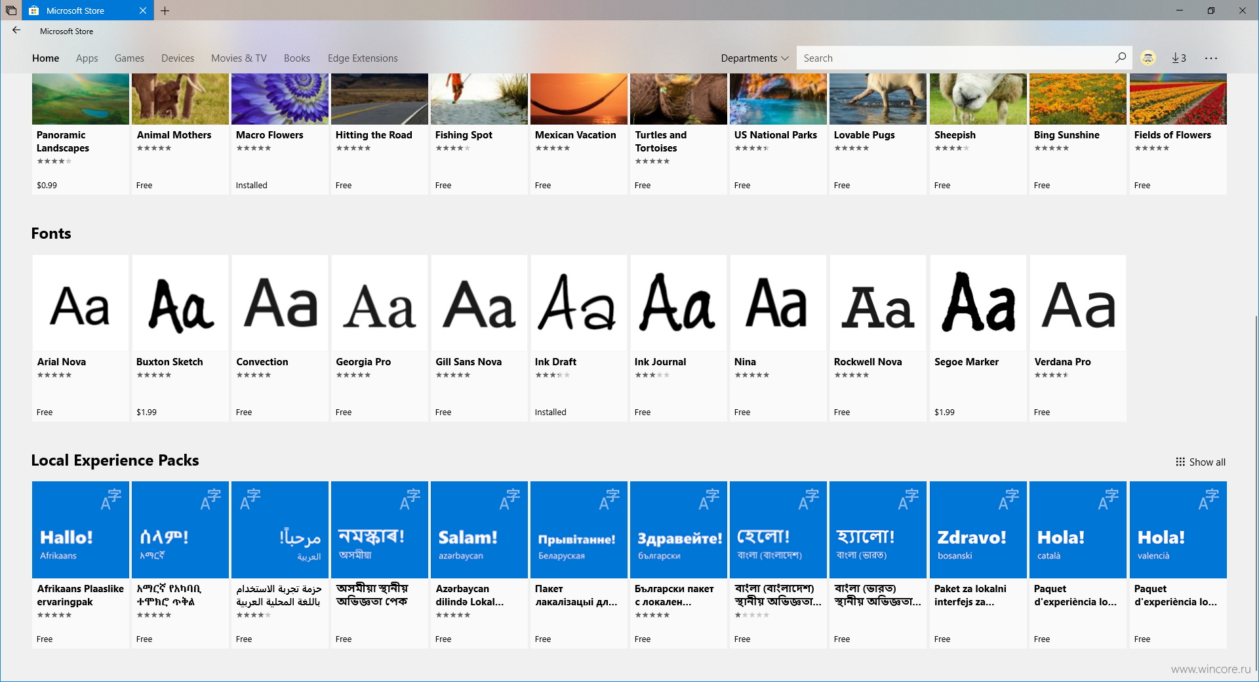The height and width of the screenshot is (682, 1259).
Task: Open the Ink Draft font tile
Action: click(x=579, y=338)
